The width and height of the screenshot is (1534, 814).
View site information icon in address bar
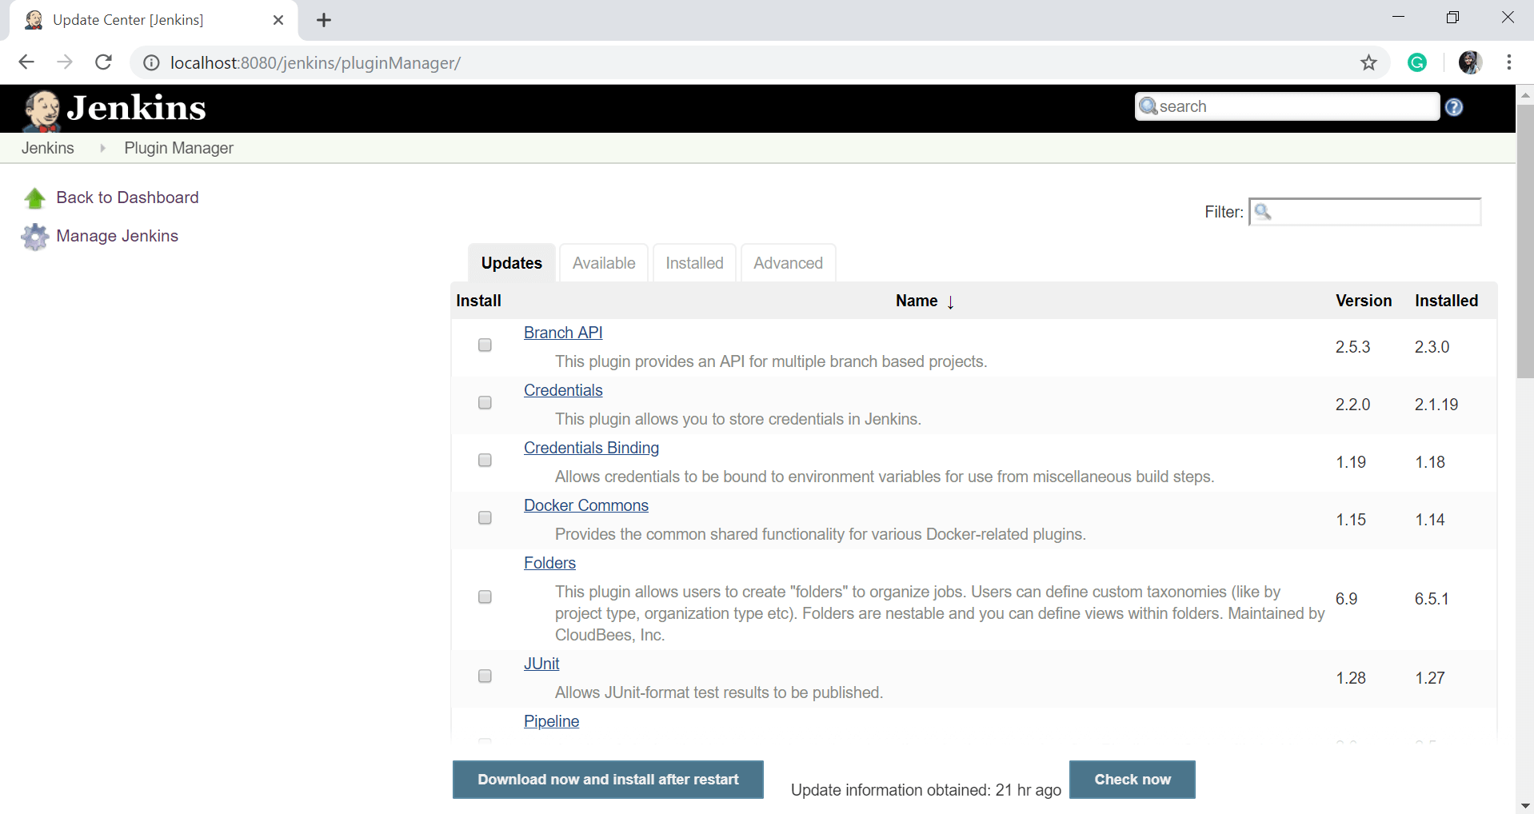pos(151,62)
